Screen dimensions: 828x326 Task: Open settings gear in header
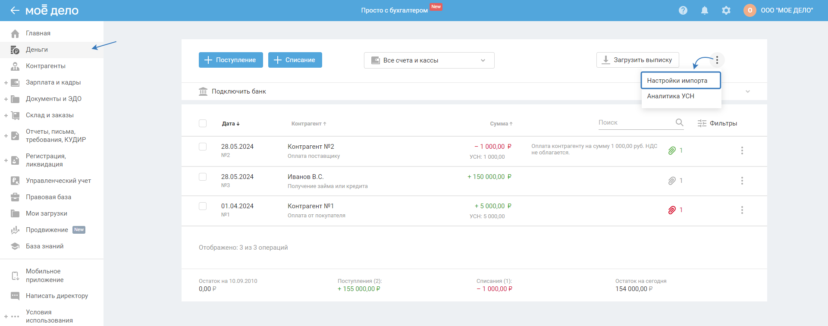(726, 10)
